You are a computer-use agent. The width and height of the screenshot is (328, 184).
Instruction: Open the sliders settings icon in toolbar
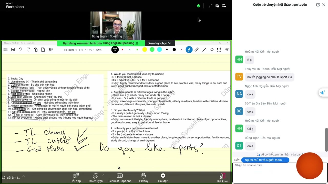(x=51, y=50)
